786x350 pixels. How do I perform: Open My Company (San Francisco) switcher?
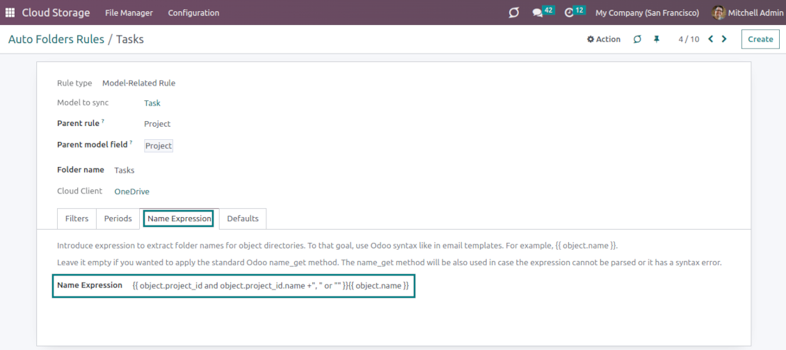tap(647, 13)
